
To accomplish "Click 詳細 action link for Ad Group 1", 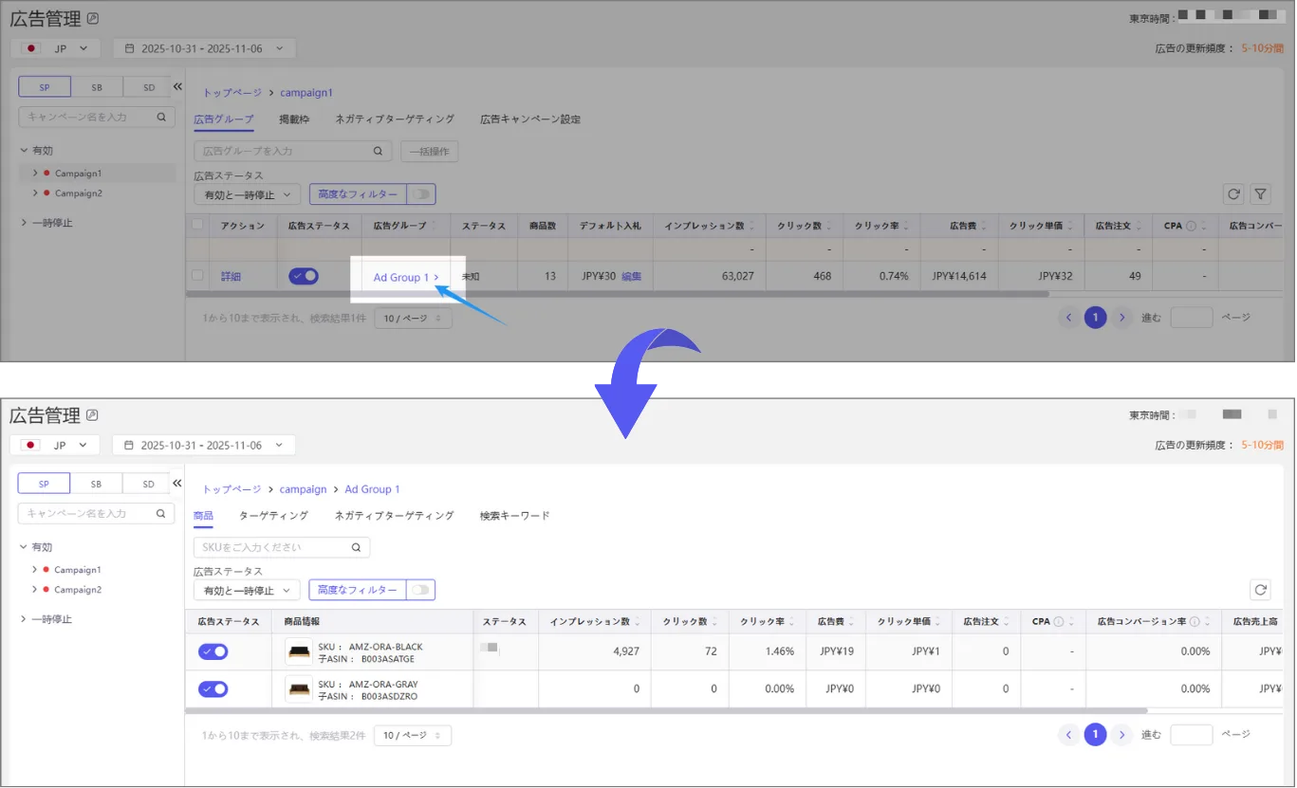I will point(231,277).
